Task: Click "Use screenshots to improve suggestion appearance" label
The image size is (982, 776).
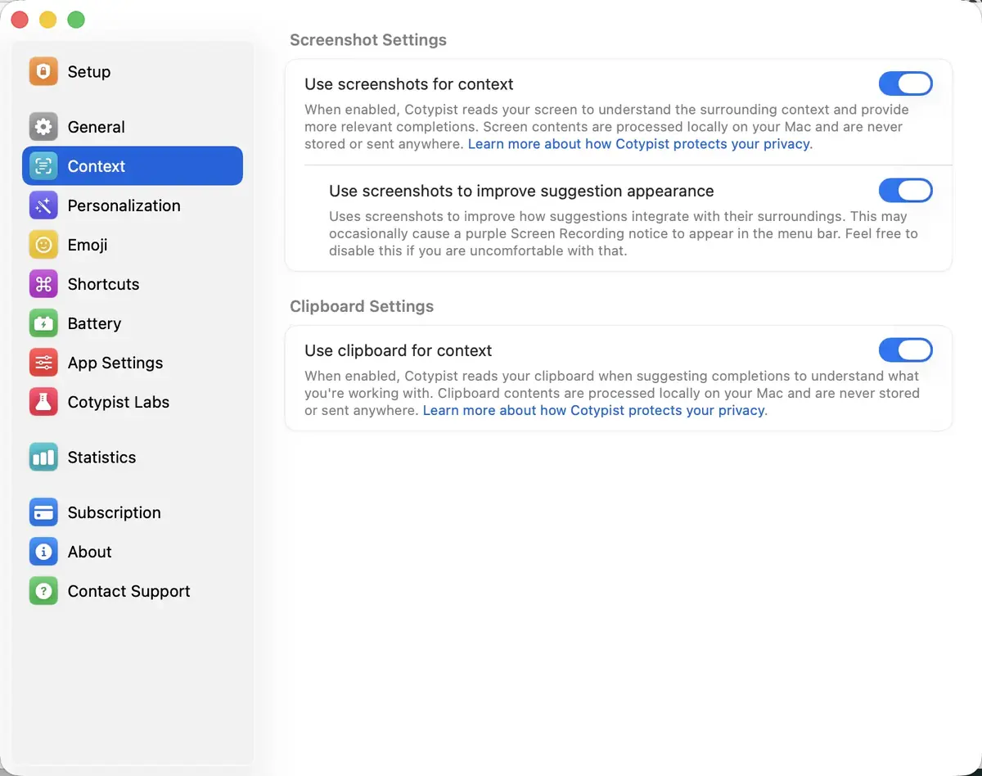Action: click(521, 191)
